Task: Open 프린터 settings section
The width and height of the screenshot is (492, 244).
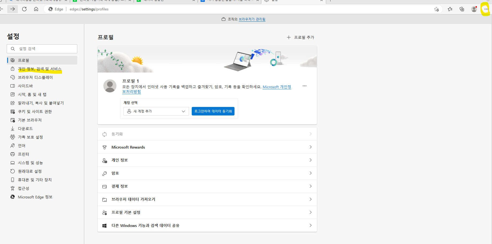Action: [x=42, y=154]
